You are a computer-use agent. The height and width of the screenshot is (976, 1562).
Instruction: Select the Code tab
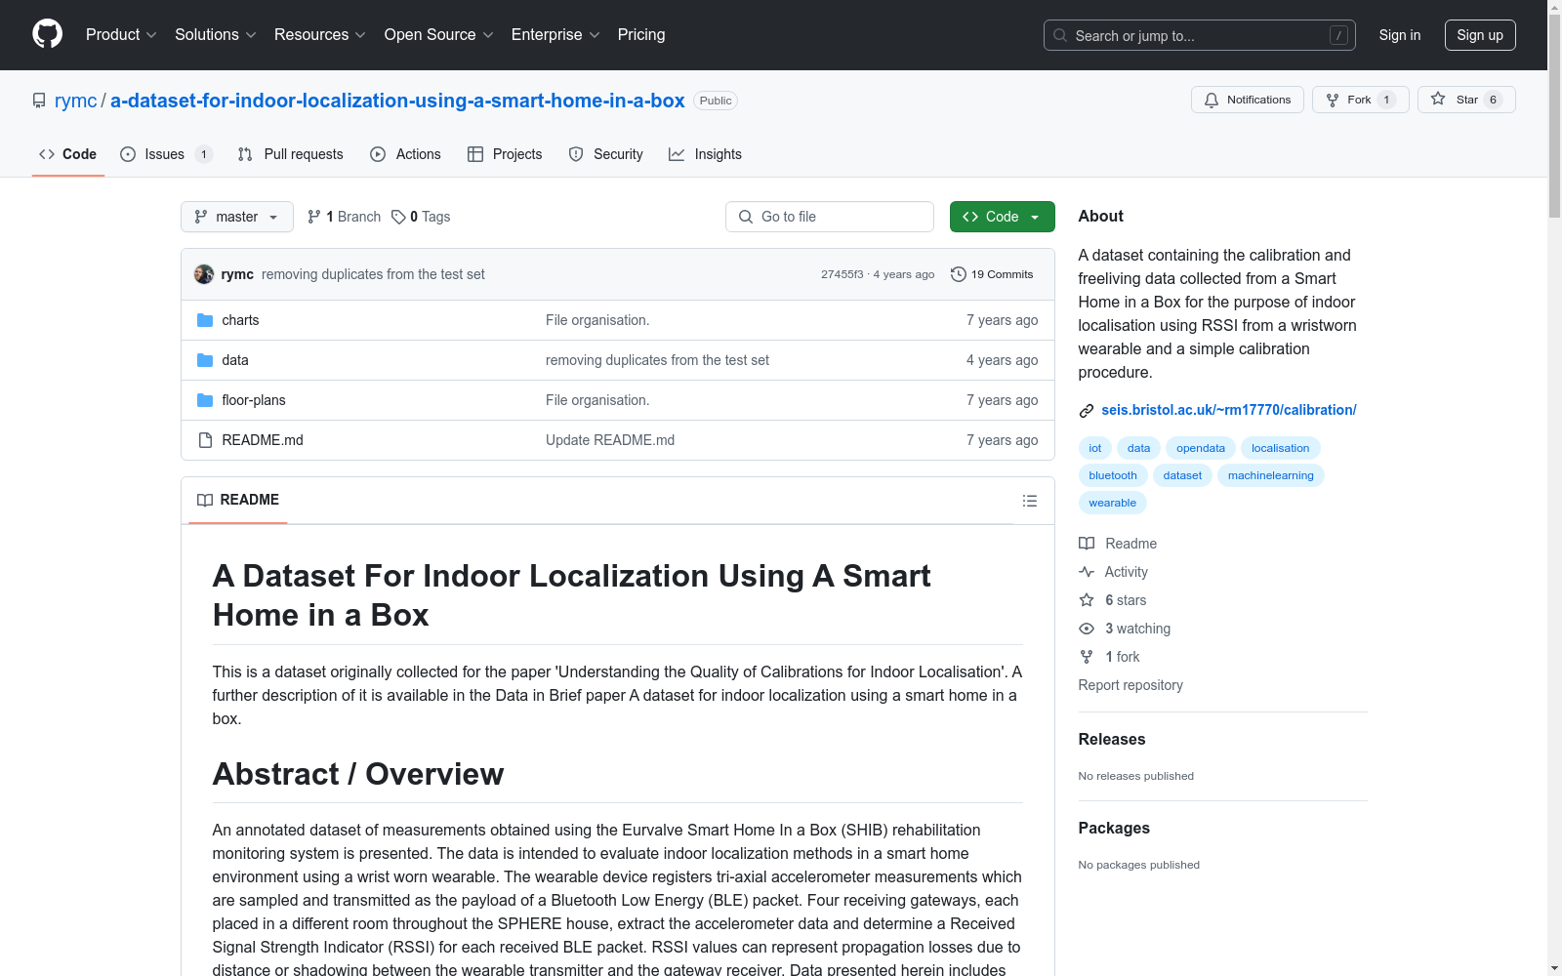[x=68, y=154]
